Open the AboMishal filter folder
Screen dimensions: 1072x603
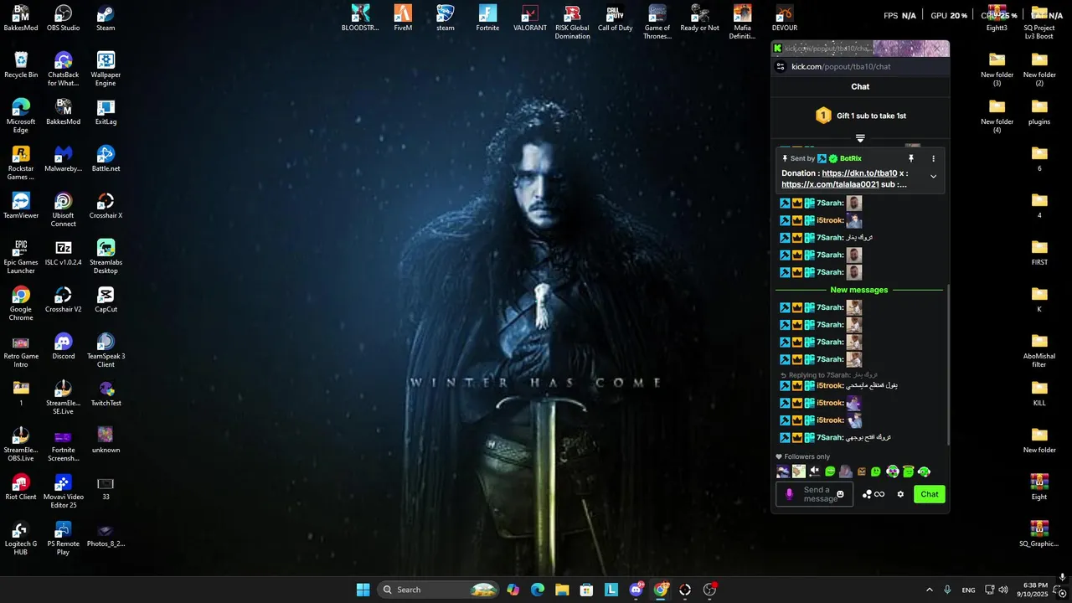[x=1039, y=350]
